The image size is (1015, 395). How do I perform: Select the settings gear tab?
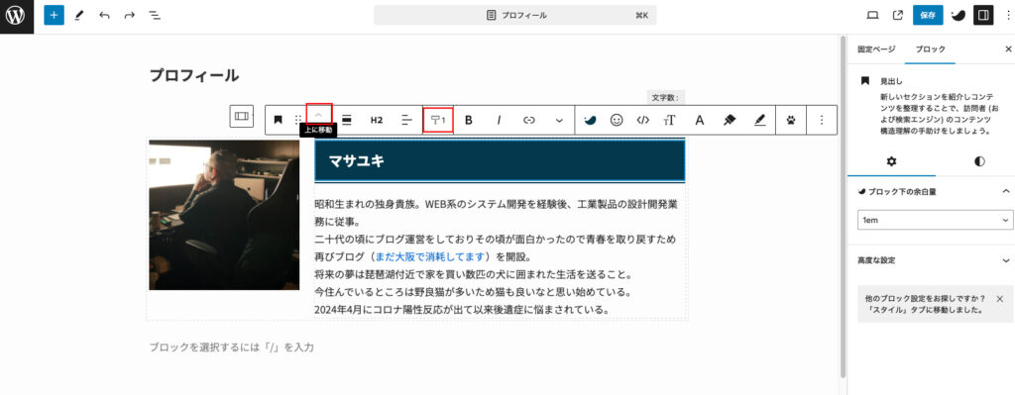tap(891, 161)
